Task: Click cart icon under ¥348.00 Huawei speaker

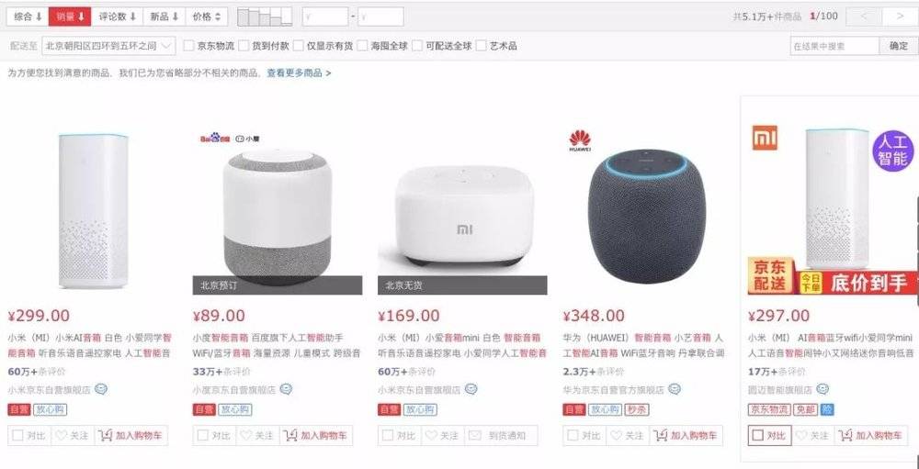Action: (x=661, y=436)
